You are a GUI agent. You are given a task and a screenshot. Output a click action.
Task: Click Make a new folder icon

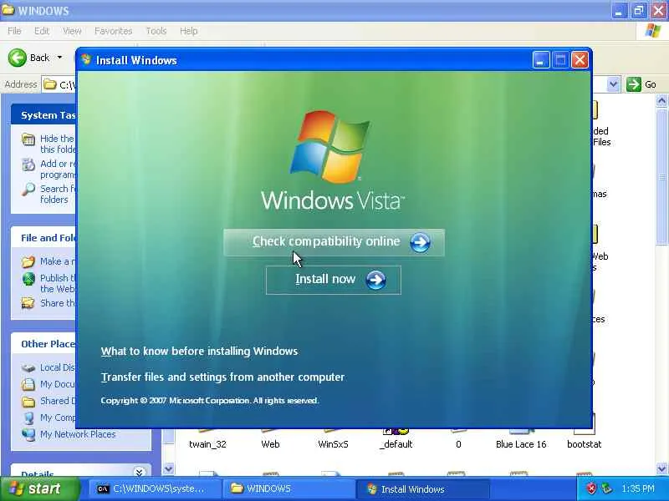(x=28, y=261)
